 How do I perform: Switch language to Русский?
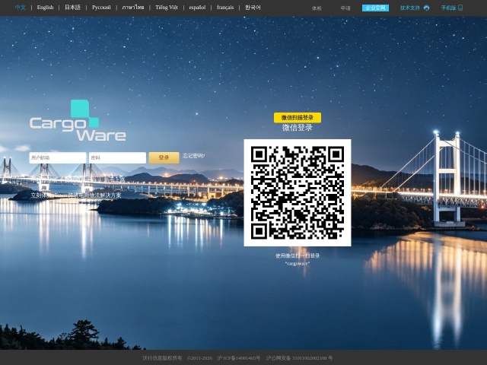coord(101,8)
